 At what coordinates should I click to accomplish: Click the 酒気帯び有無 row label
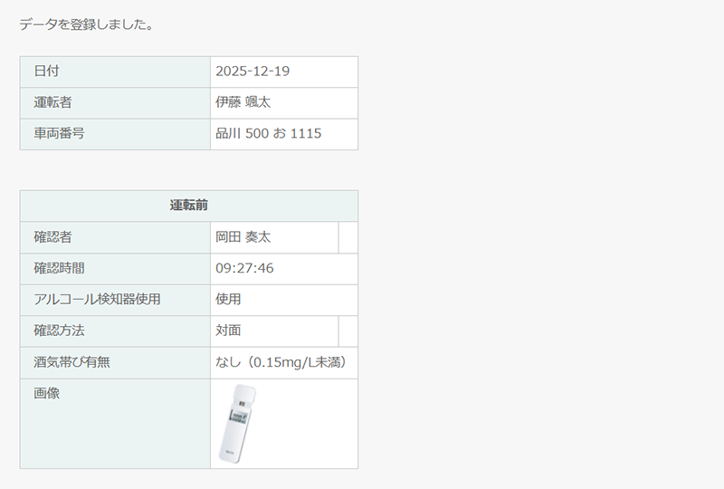tap(71, 362)
